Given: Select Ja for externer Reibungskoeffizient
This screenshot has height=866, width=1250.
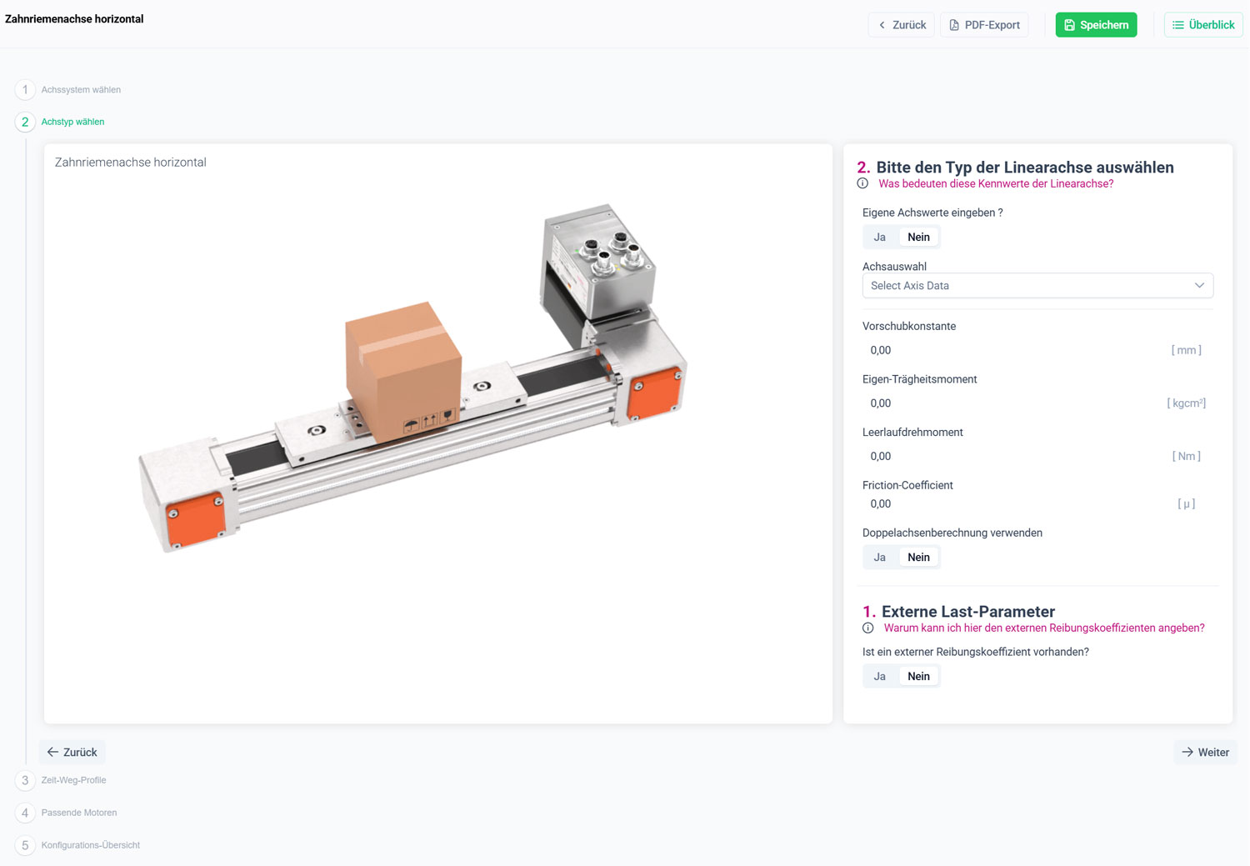Looking at the screenshot, I should [879, 676].
